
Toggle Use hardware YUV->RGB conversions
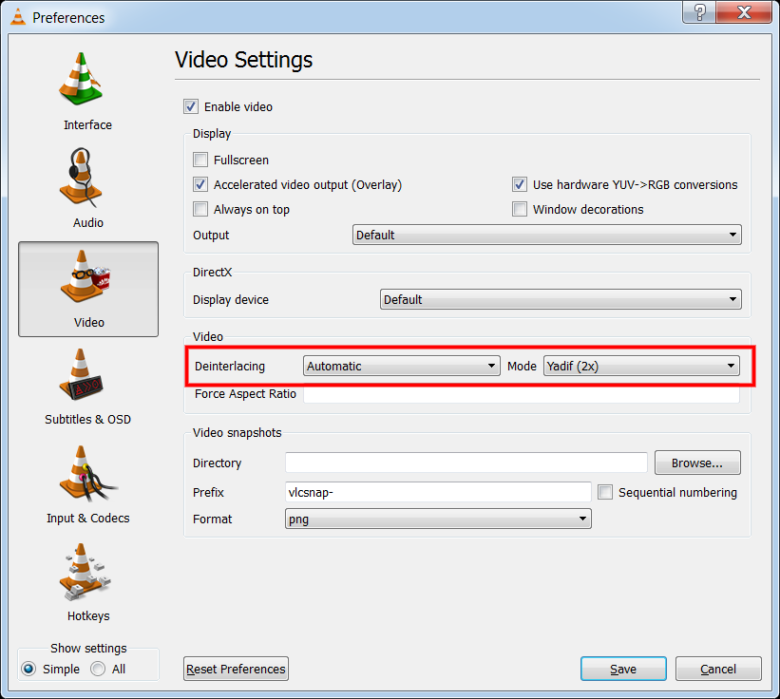pos(520,184)
